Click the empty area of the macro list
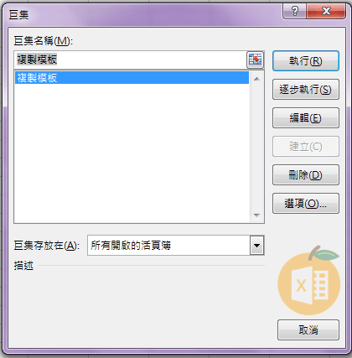 (x=132, y=153)
